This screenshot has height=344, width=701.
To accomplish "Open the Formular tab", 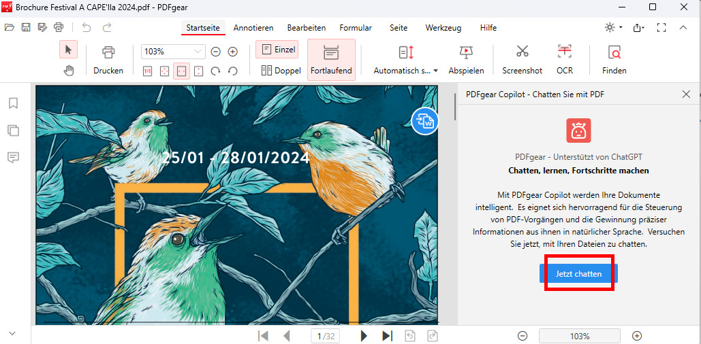I will coord(356,28).
